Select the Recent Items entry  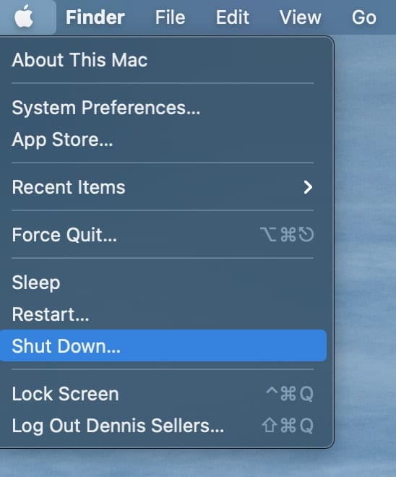pyautogui.click(x=163, y=187)
